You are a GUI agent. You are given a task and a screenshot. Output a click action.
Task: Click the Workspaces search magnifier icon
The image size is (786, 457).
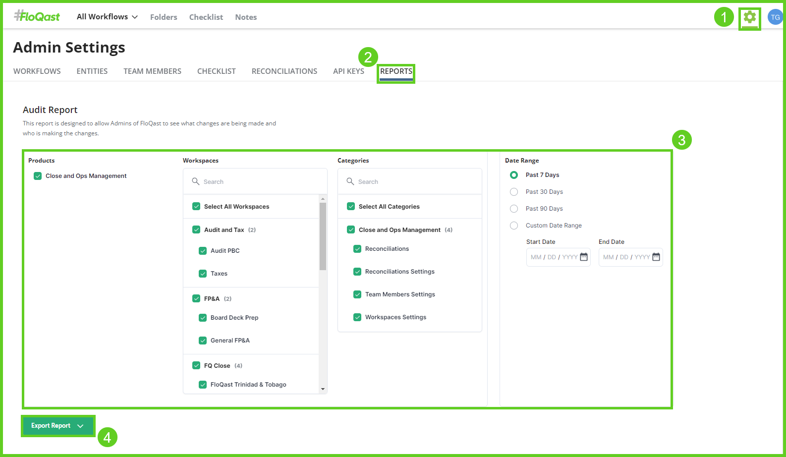(196, 181)
